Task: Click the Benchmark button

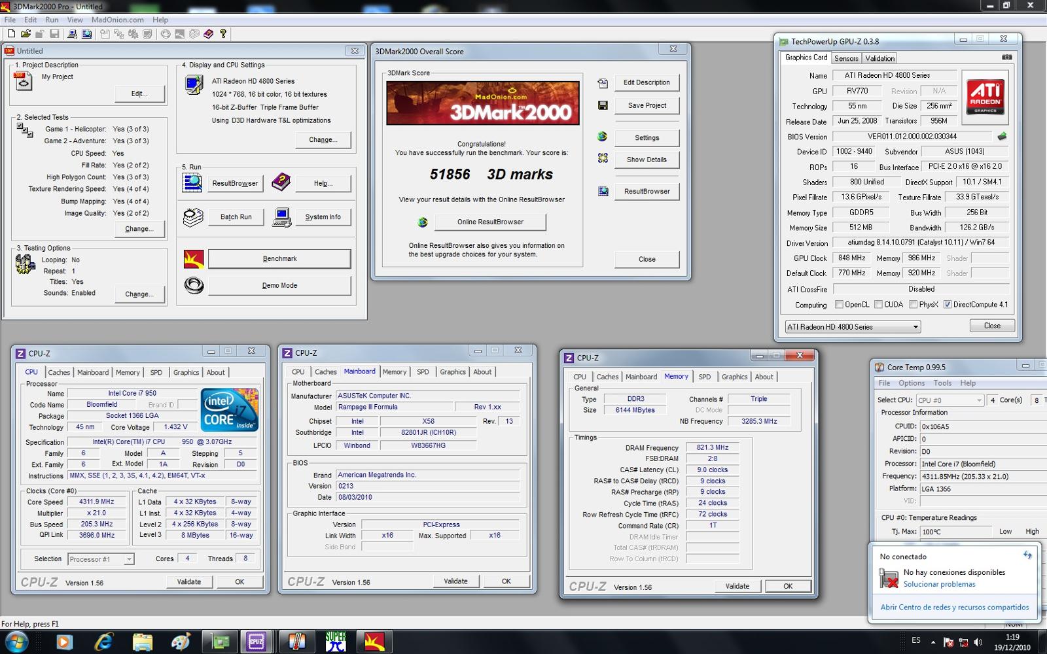Action: (279, 259)
